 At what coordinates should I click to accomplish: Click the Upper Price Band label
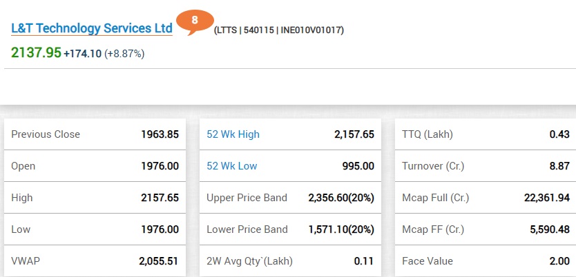click(x=247, y=198)
